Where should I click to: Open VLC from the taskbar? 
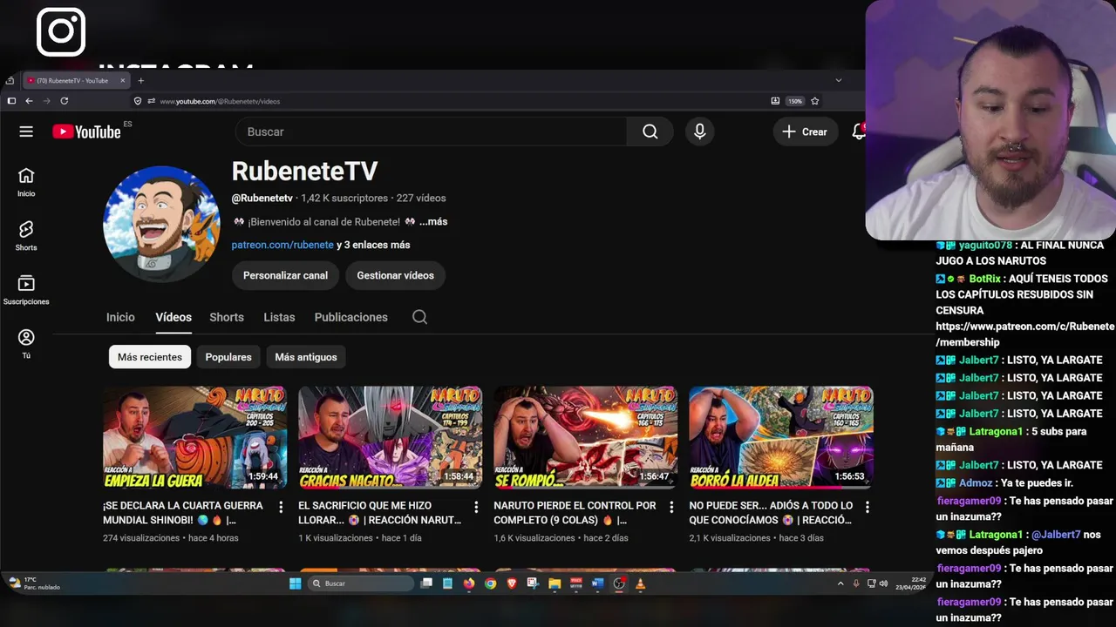click(x=640, y=583)
